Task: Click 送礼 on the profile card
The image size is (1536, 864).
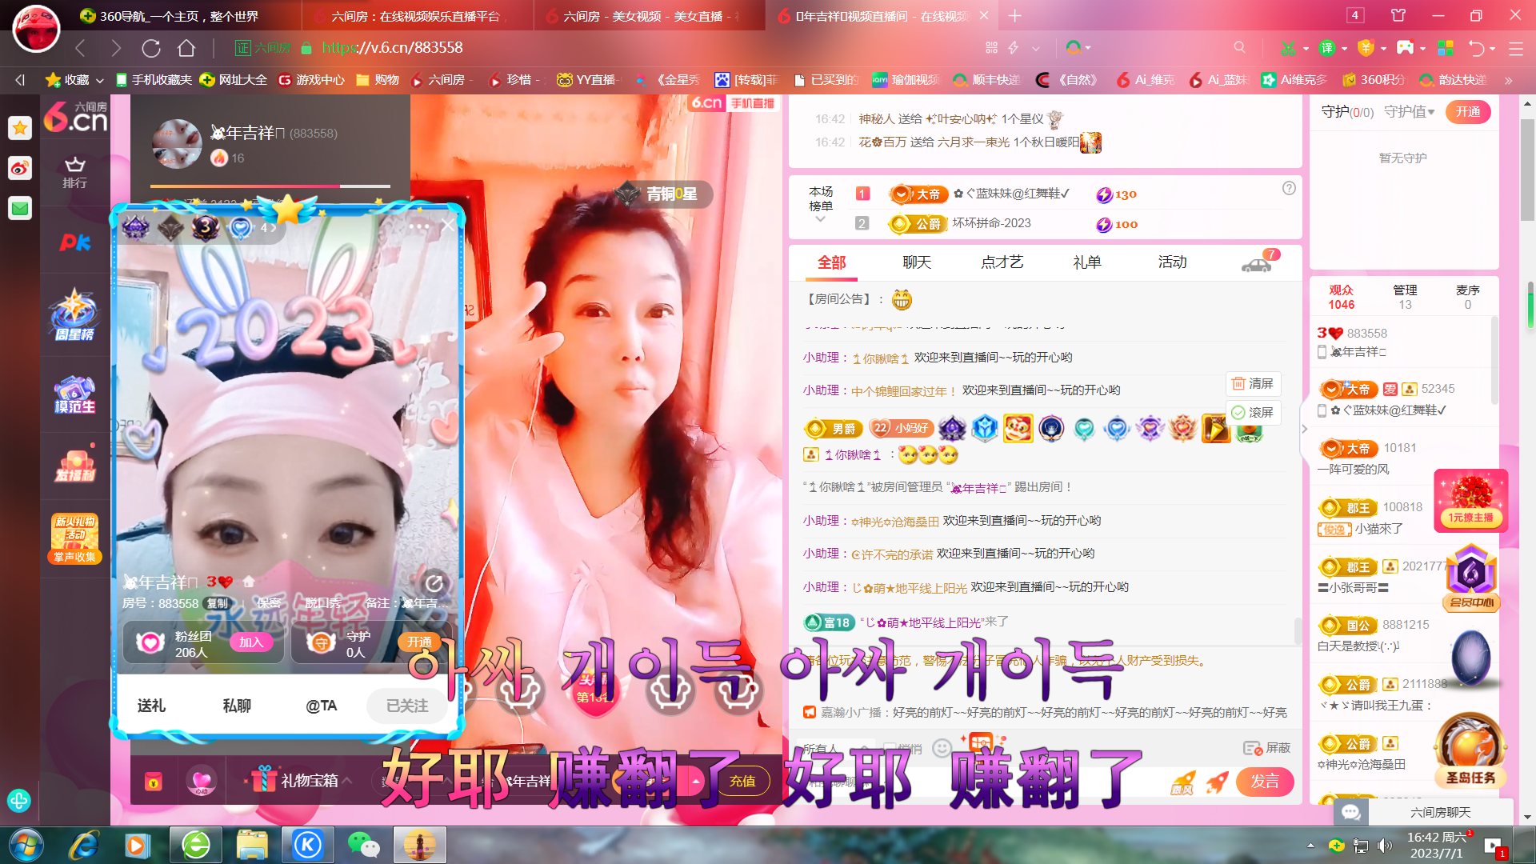Action: (151, 706)
